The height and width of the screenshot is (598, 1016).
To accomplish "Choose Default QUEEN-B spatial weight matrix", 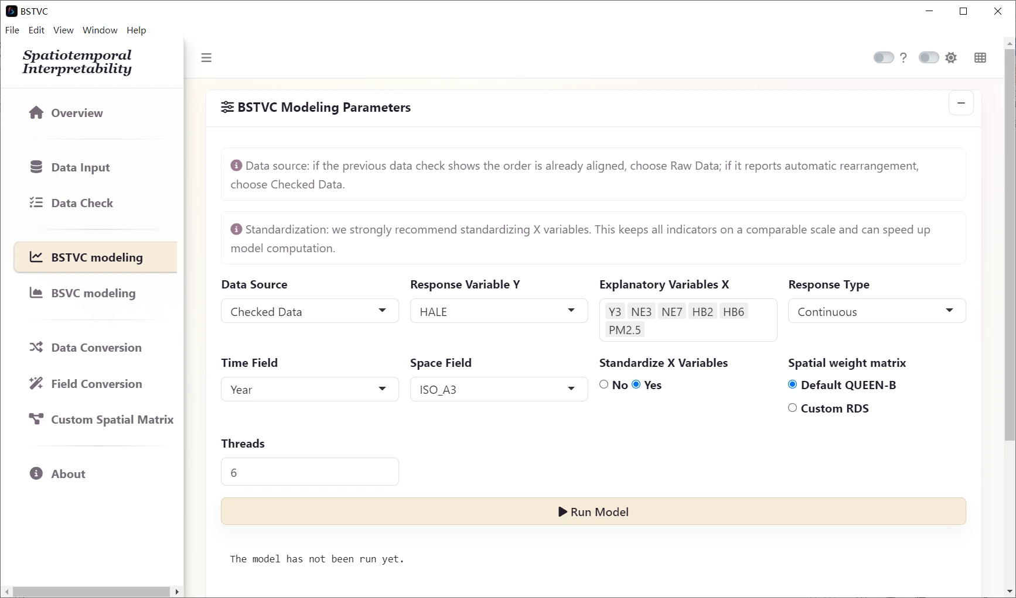I will click(793, 384).
